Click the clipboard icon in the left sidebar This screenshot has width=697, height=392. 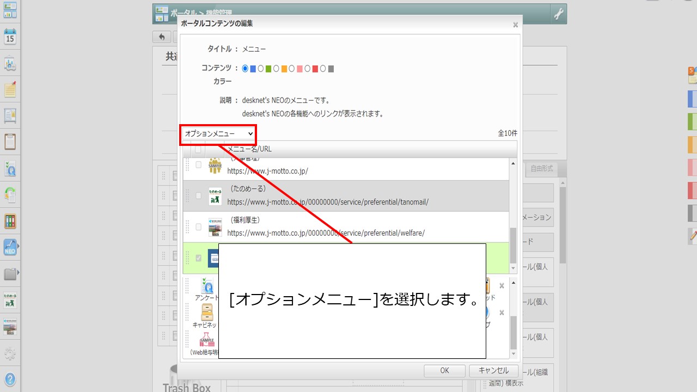10,142
